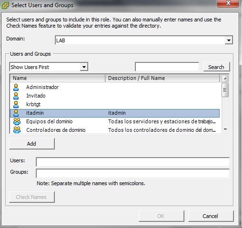The width and height of the screenshot is (242, 228).
Task: Sort by Description / Full Name column header
Action: (x=162, y=78)
